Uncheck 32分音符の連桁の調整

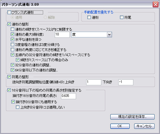click(12, 65)
